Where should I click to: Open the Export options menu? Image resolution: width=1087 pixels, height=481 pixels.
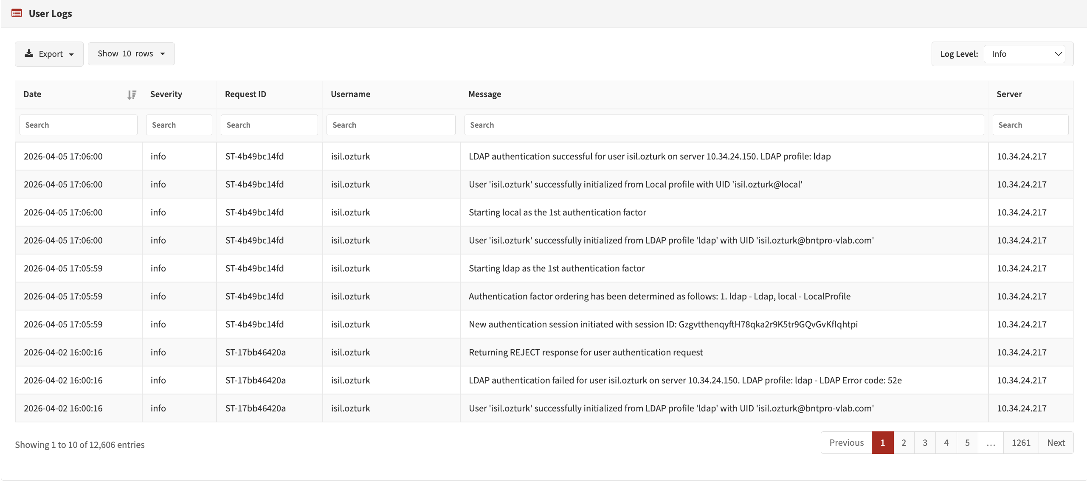click(x=49, y=53)
